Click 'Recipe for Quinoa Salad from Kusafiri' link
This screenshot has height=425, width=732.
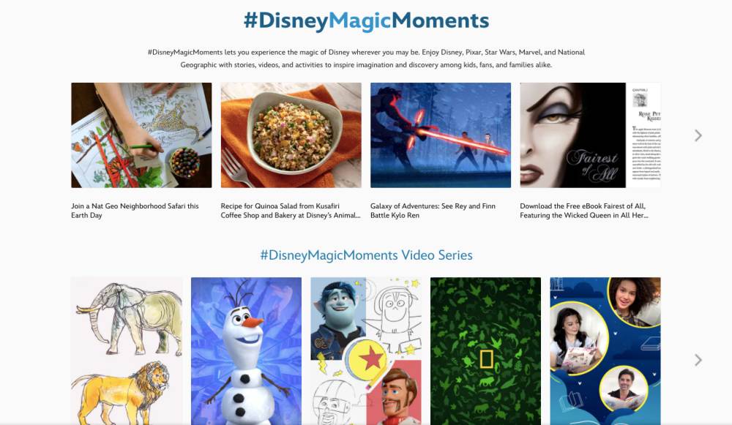(291, 211)
